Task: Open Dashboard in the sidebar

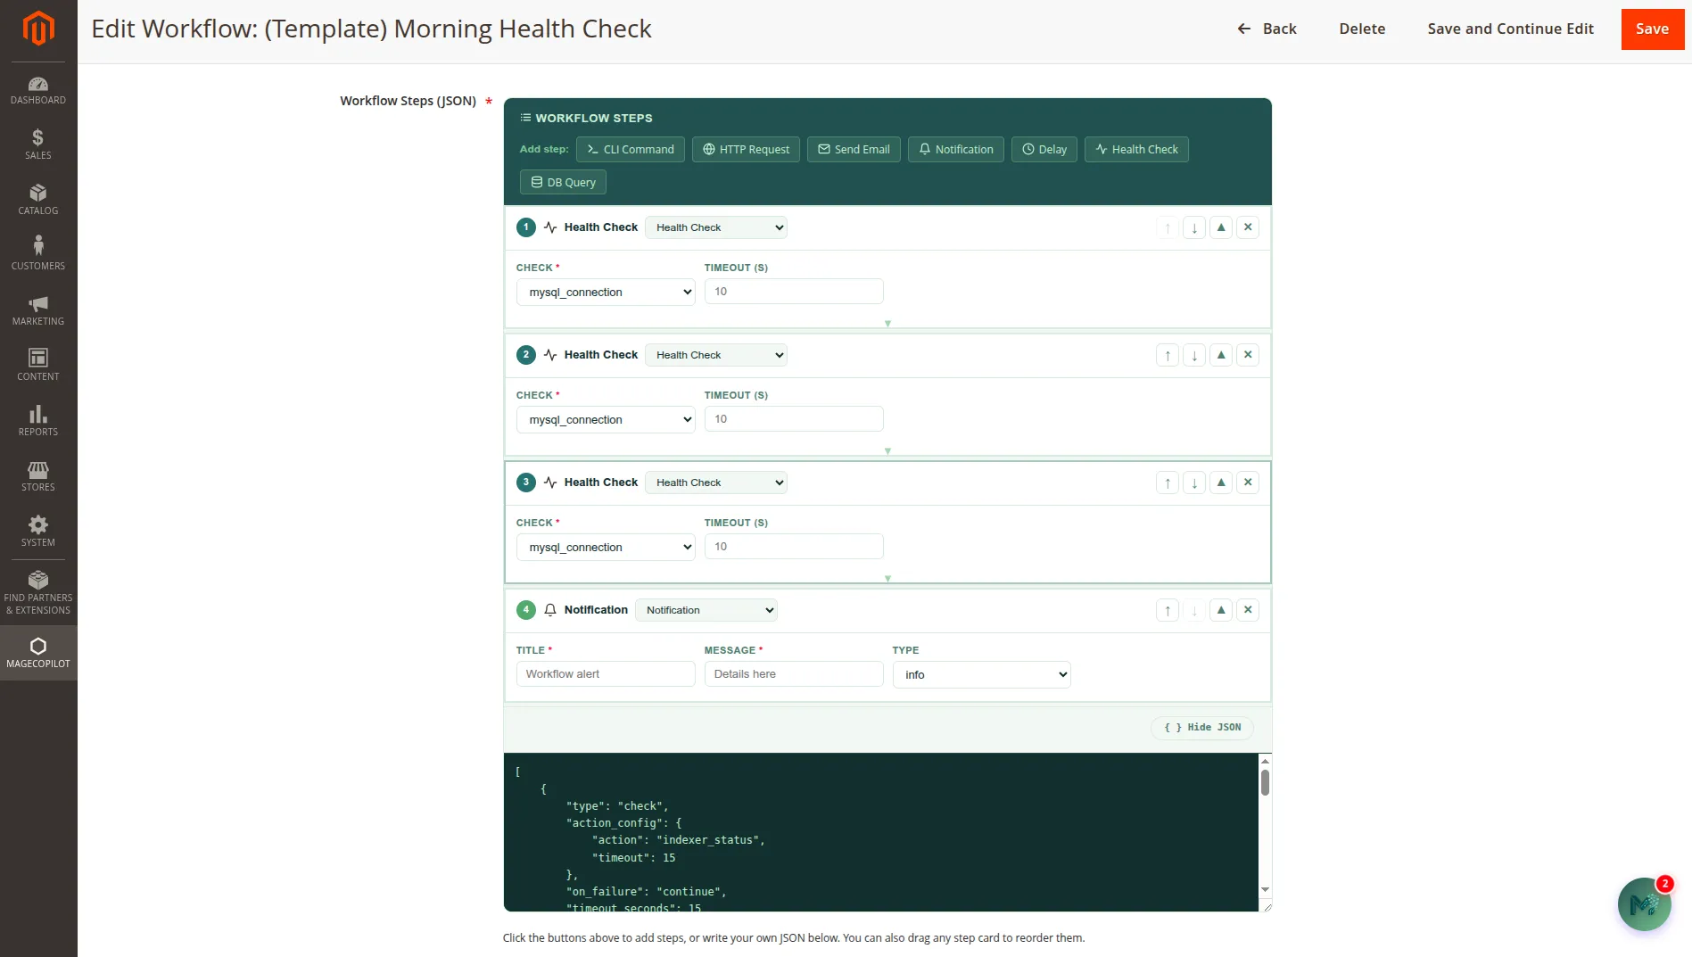Action: coord(38,90)
